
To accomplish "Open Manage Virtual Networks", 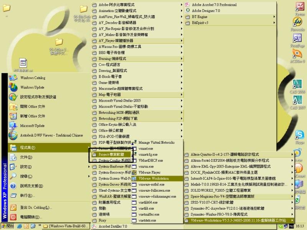I will tap(157, 143).
